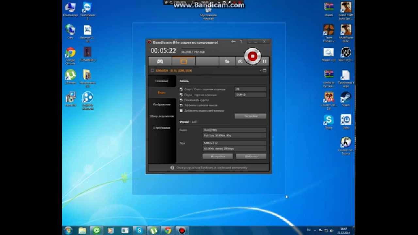
Task: Select the Сеть desktop icon
Action: pyautogui.click(x=70, y=32)
